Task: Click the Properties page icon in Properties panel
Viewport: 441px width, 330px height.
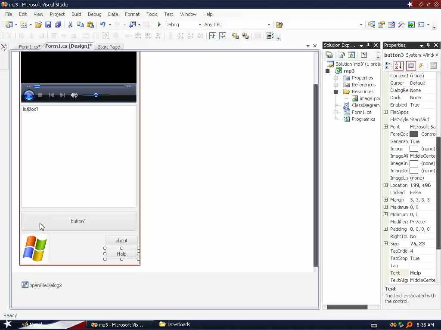Action: click(x=411, y=66)
